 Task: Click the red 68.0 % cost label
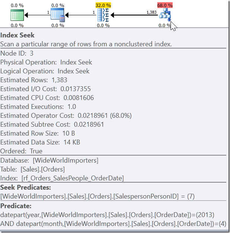pyautogui.click(x=165, y=6)
